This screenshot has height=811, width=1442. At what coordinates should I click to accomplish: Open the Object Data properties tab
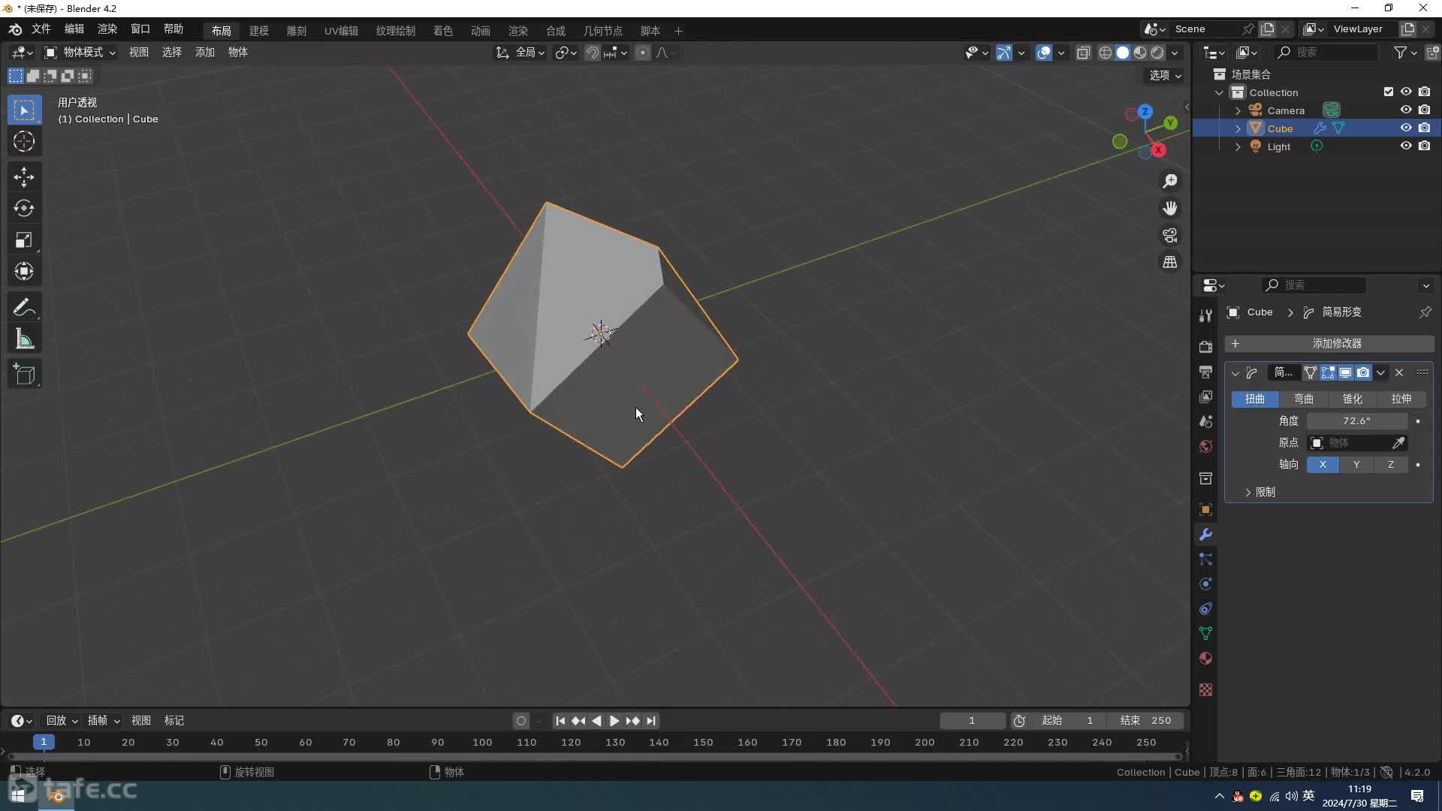pos(1205,634)
